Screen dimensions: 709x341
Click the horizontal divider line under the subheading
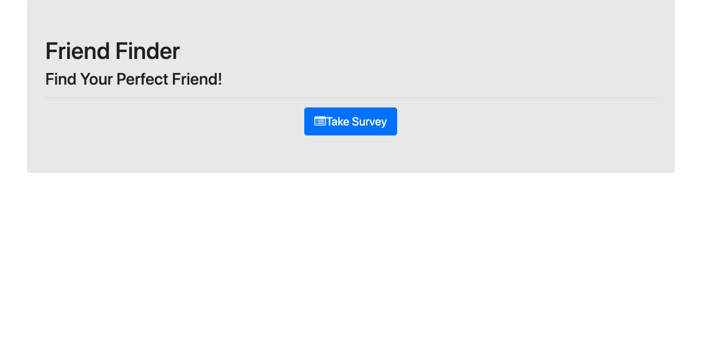tap(350, 98)
